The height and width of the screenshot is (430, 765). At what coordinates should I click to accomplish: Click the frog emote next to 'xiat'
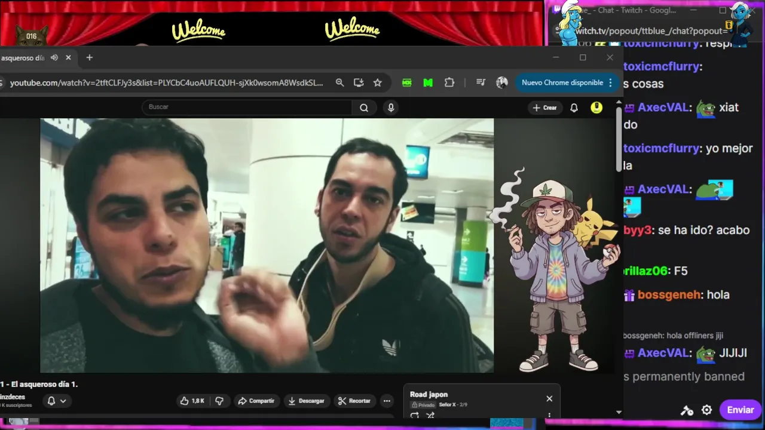[x=706, y=109]
